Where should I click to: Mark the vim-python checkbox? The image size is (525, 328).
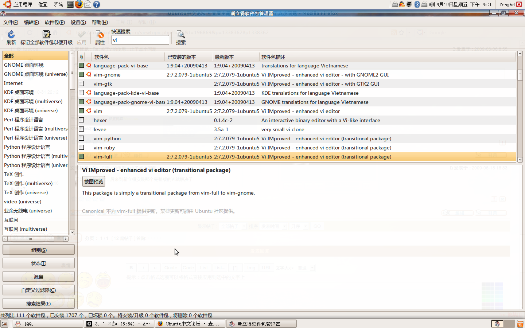81,138
